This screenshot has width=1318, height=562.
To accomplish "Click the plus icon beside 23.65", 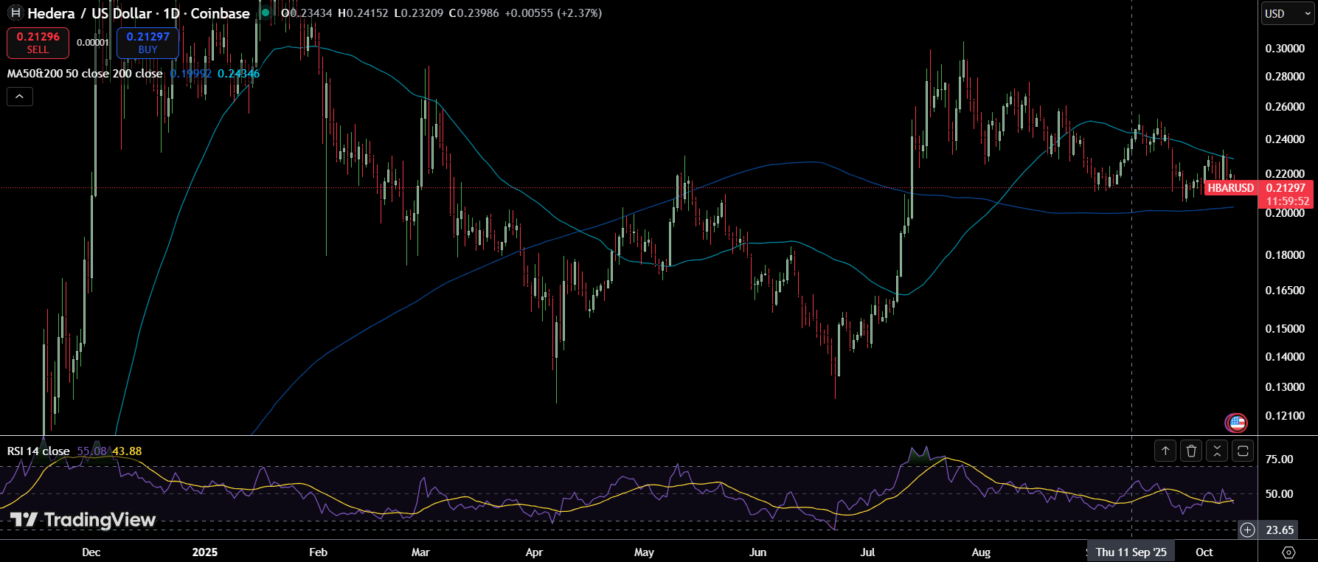I will pos(1247,530).
